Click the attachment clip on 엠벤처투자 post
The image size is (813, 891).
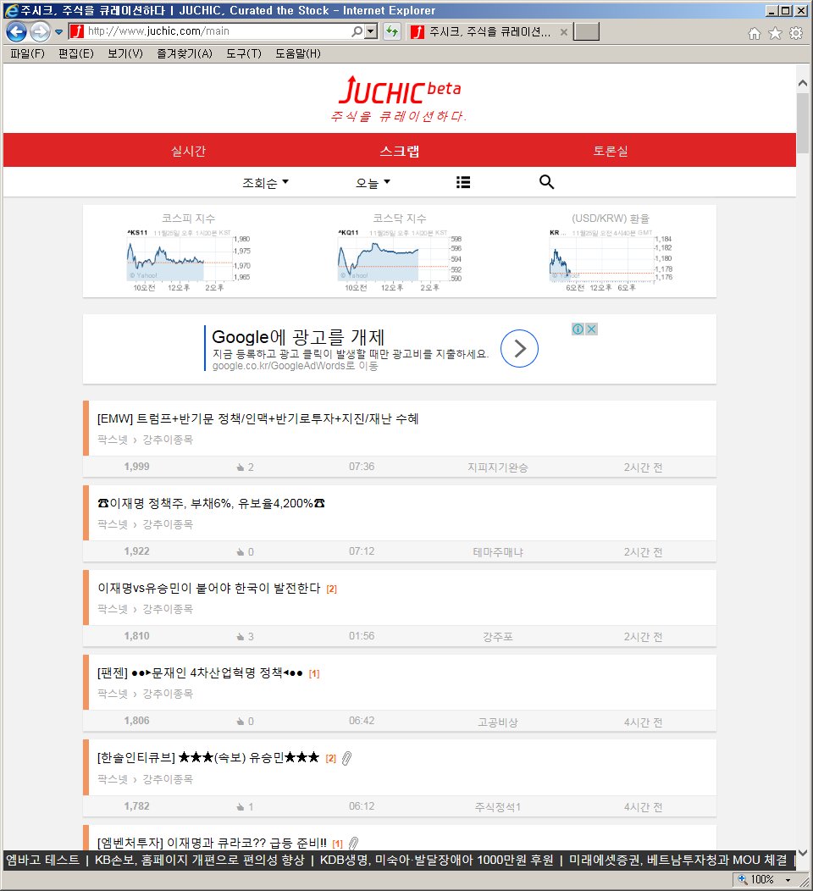tap(353, 843)
